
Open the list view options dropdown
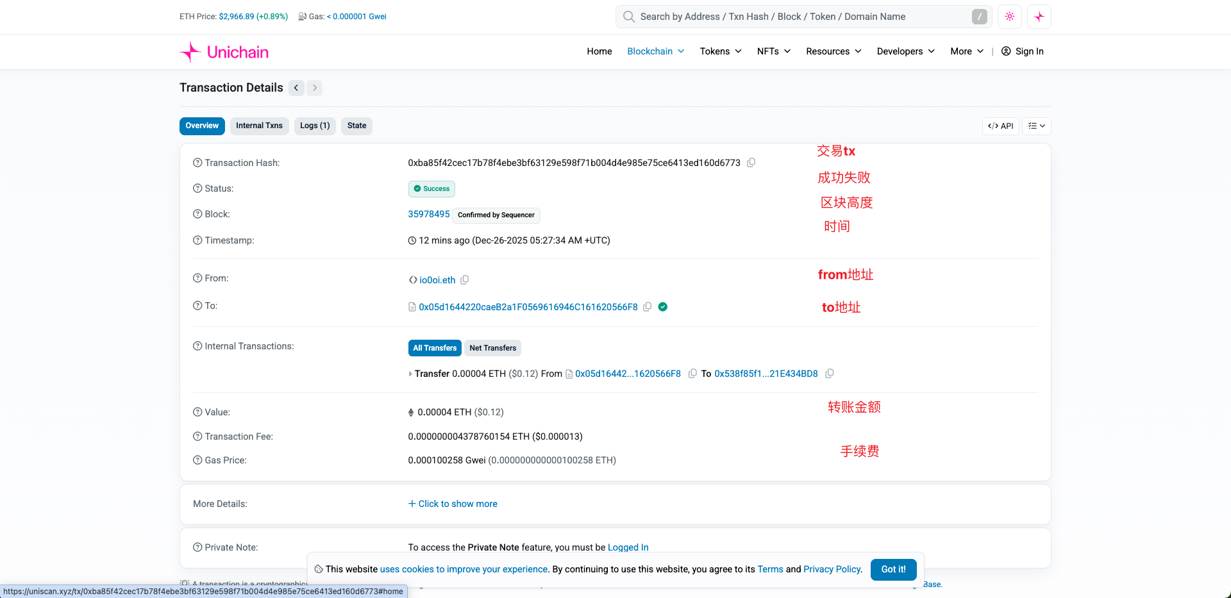[x=1036, y=126]
